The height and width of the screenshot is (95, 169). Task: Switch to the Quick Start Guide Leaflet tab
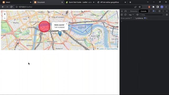pyautogui.click(x=80, y=2)
